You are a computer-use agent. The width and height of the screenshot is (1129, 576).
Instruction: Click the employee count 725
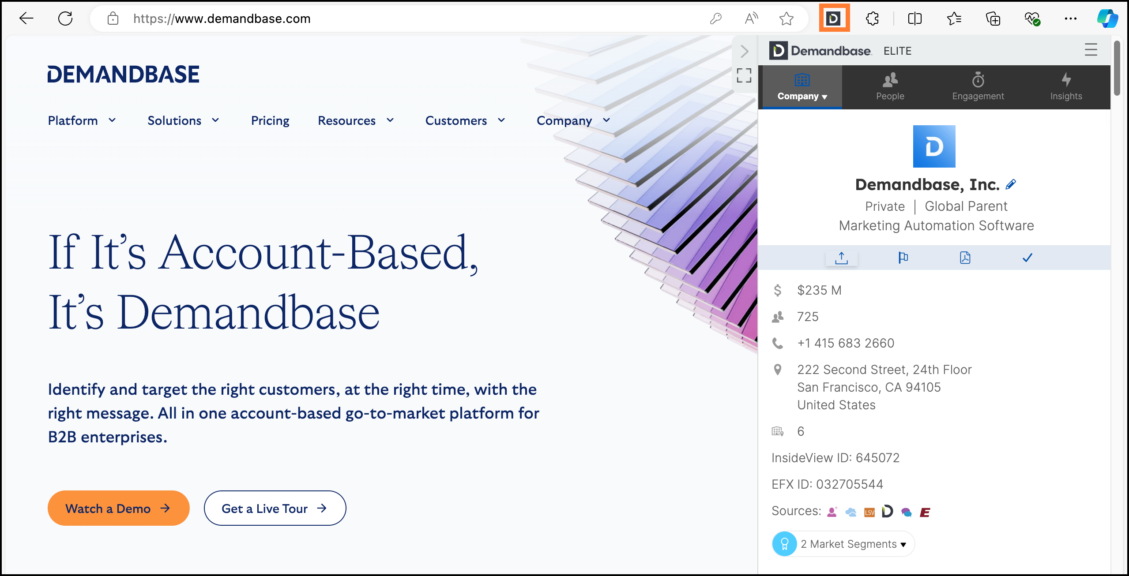pyautogui.click(x=808, y=317)
